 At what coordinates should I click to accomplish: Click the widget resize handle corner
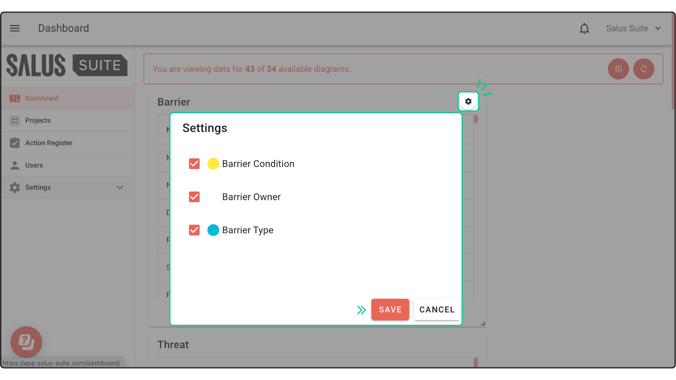click(x=483, y=323)
